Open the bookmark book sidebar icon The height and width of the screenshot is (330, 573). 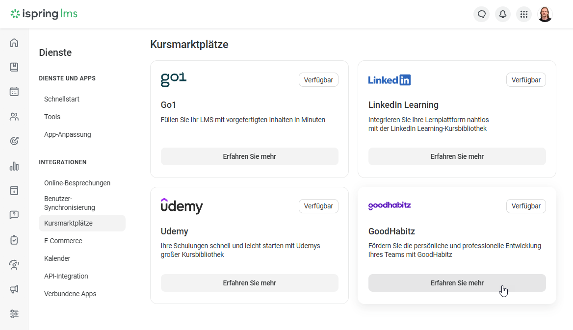pyautogui.click(x=14, y=67)
